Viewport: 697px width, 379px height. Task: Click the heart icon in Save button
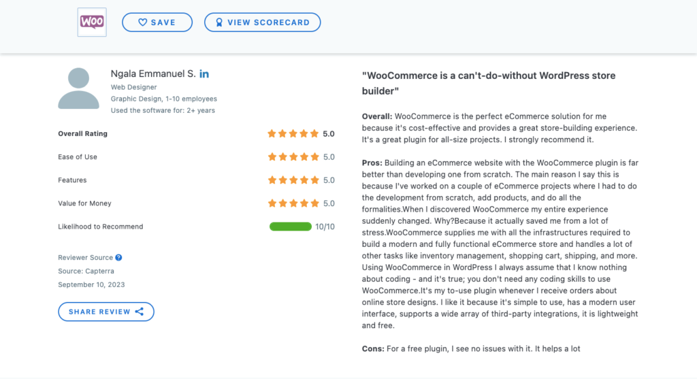coord(142,22)
